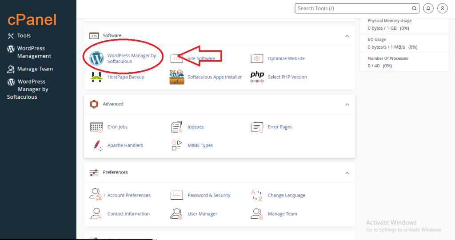Open the Error Pages icon
Viewport: 455px width, 240px height.
pos(257,127)
